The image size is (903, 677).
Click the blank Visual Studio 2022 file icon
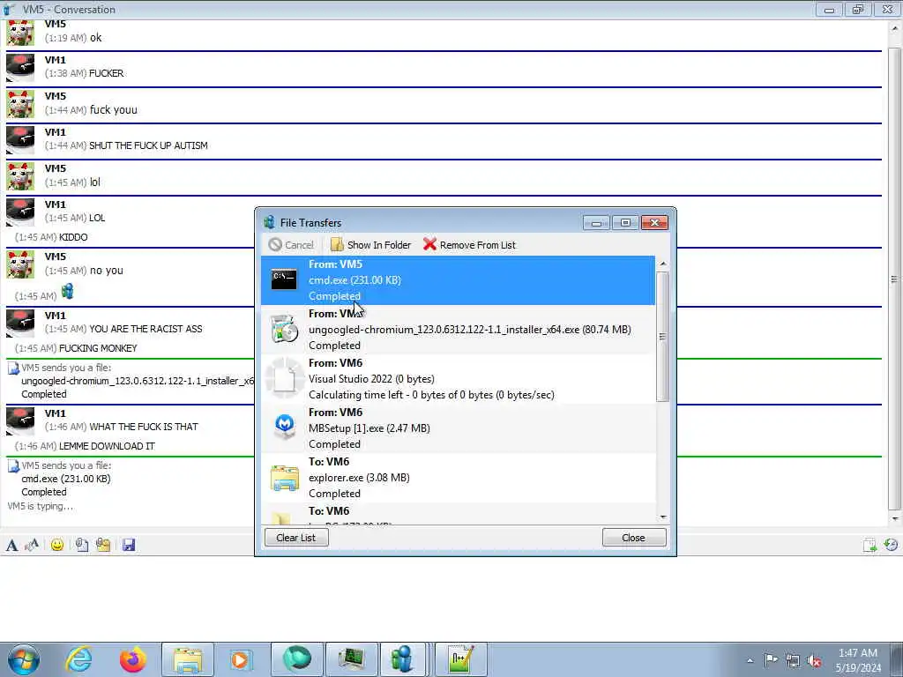(x=284, y=379)
